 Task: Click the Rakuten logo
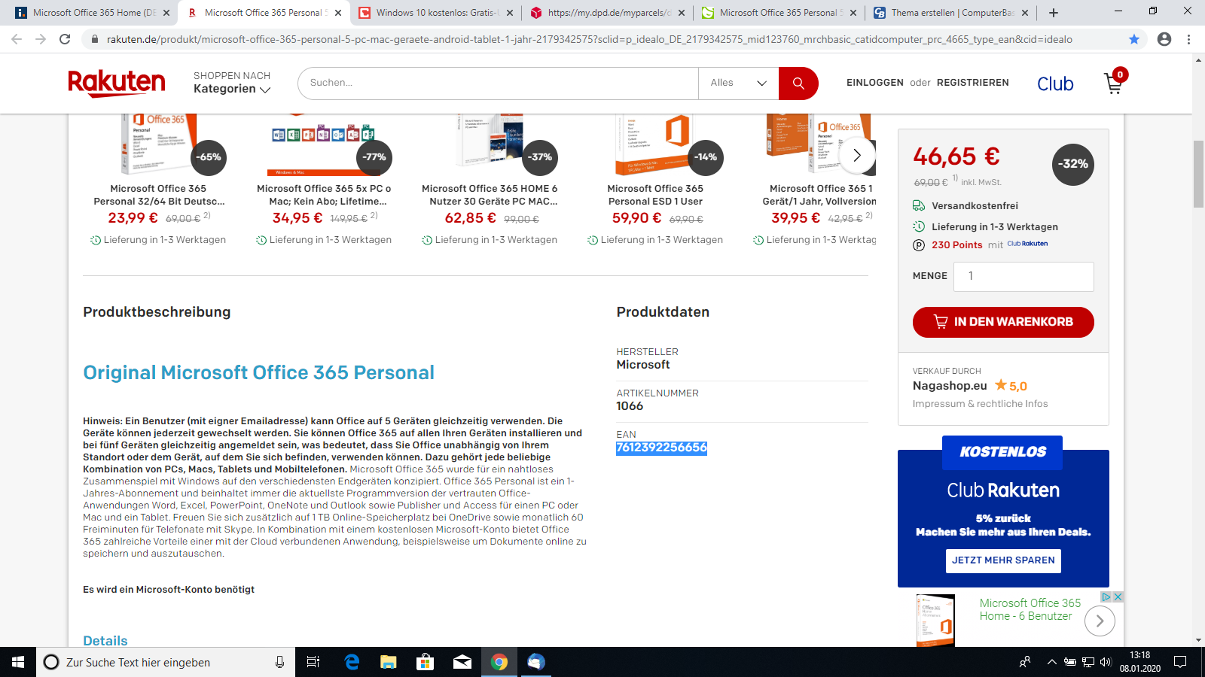pyautogui.click(x=117, y=83)
